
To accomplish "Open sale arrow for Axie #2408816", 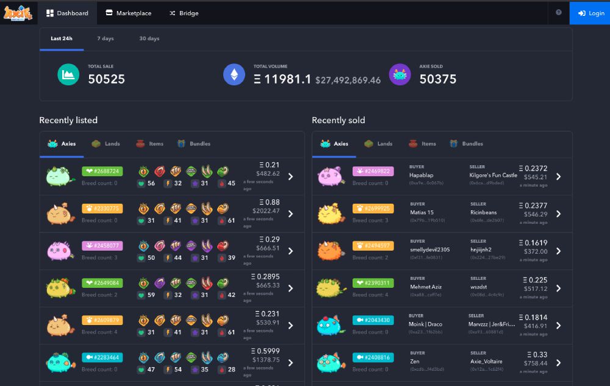I will [x=559, y=363].
